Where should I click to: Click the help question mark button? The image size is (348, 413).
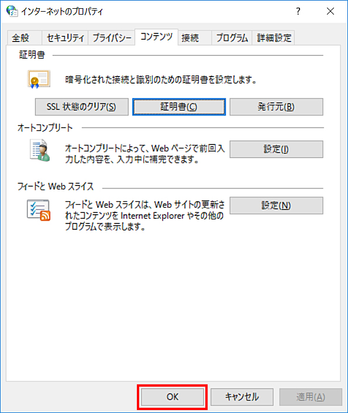(298, 11)
